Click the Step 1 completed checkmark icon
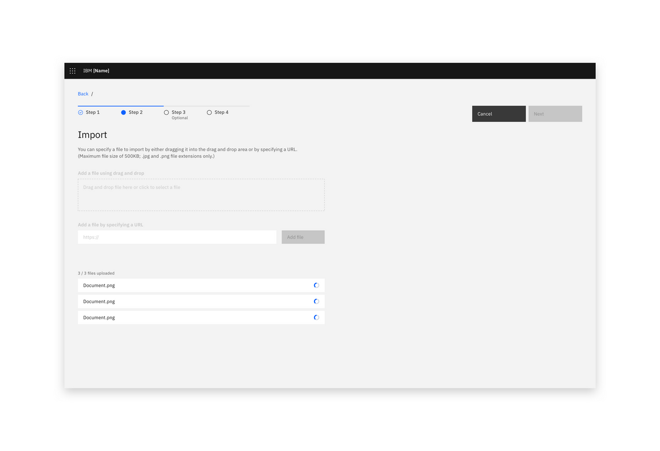This screenshot has height=451, width=660. click(80, 112)
